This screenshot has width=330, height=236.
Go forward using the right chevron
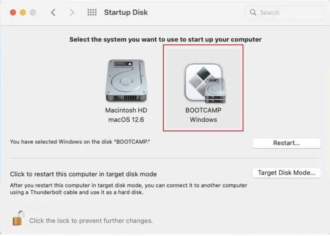[x=72, y=12]
